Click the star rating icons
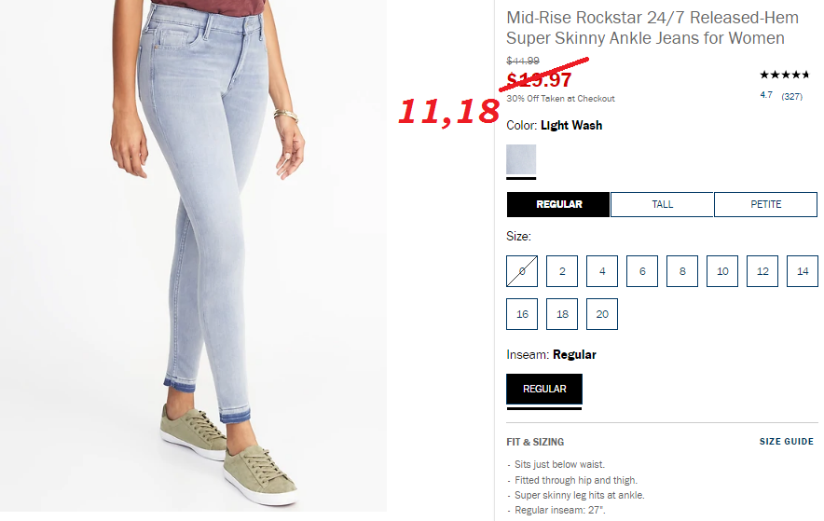This screenshot has height=521, width=824. click(x=784, y=75)
